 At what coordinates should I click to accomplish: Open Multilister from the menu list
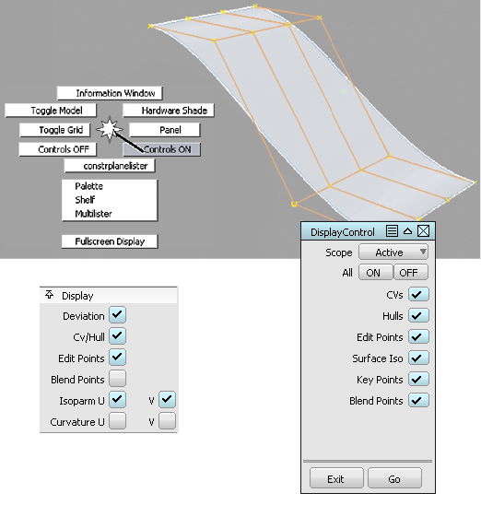pyautogui.click(x=93, y=214)
